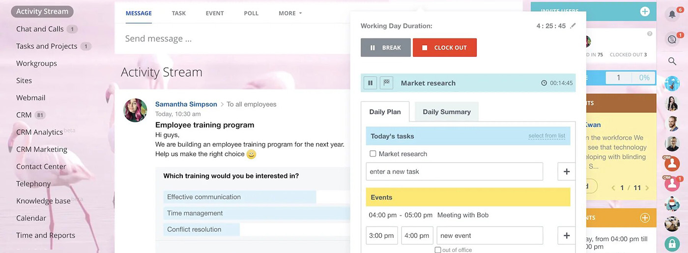This screenshot has height=253, width=688.
Task: Open the 4:00 pm end time selector
Action: coord(417,235)
